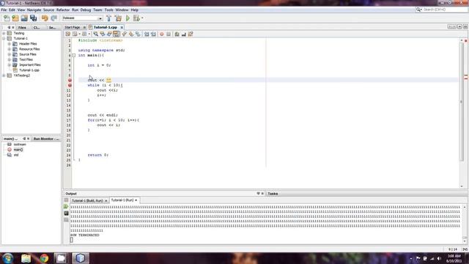
Task: Open the Tools menu
Action: coord(109,10)
